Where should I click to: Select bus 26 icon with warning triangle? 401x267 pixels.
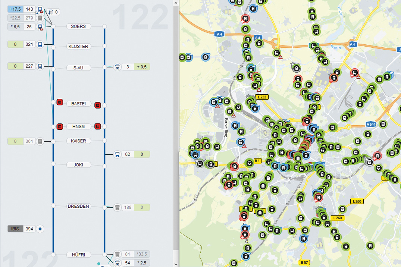pyautogui.click(x=40, y=26)
